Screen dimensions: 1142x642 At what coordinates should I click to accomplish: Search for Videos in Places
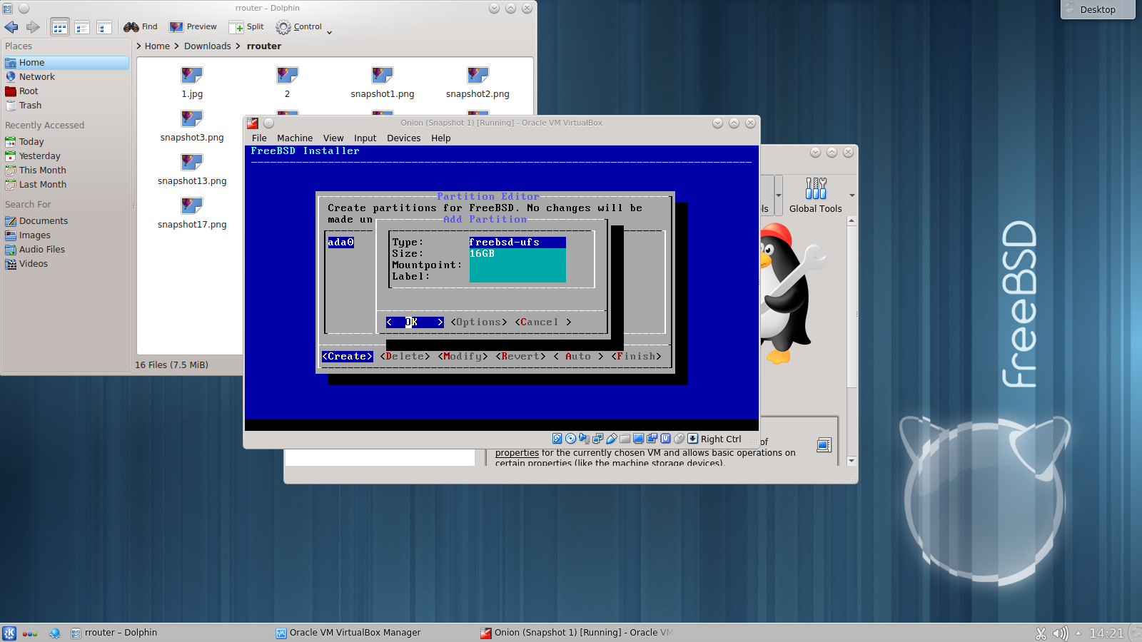point(66,264)
